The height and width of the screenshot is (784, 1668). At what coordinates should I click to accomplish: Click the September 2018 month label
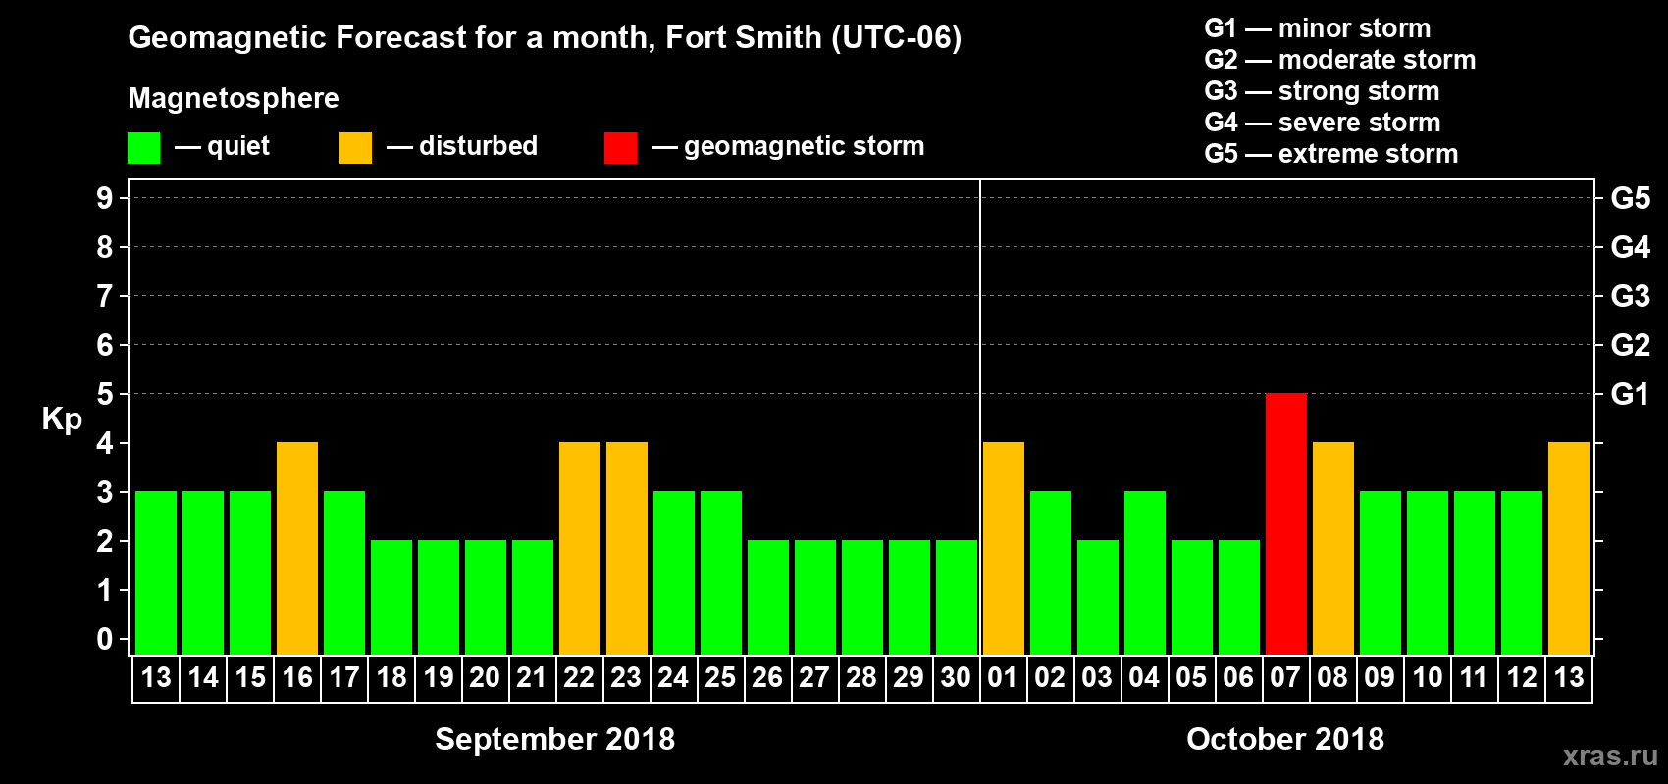(x=555, y=739)
